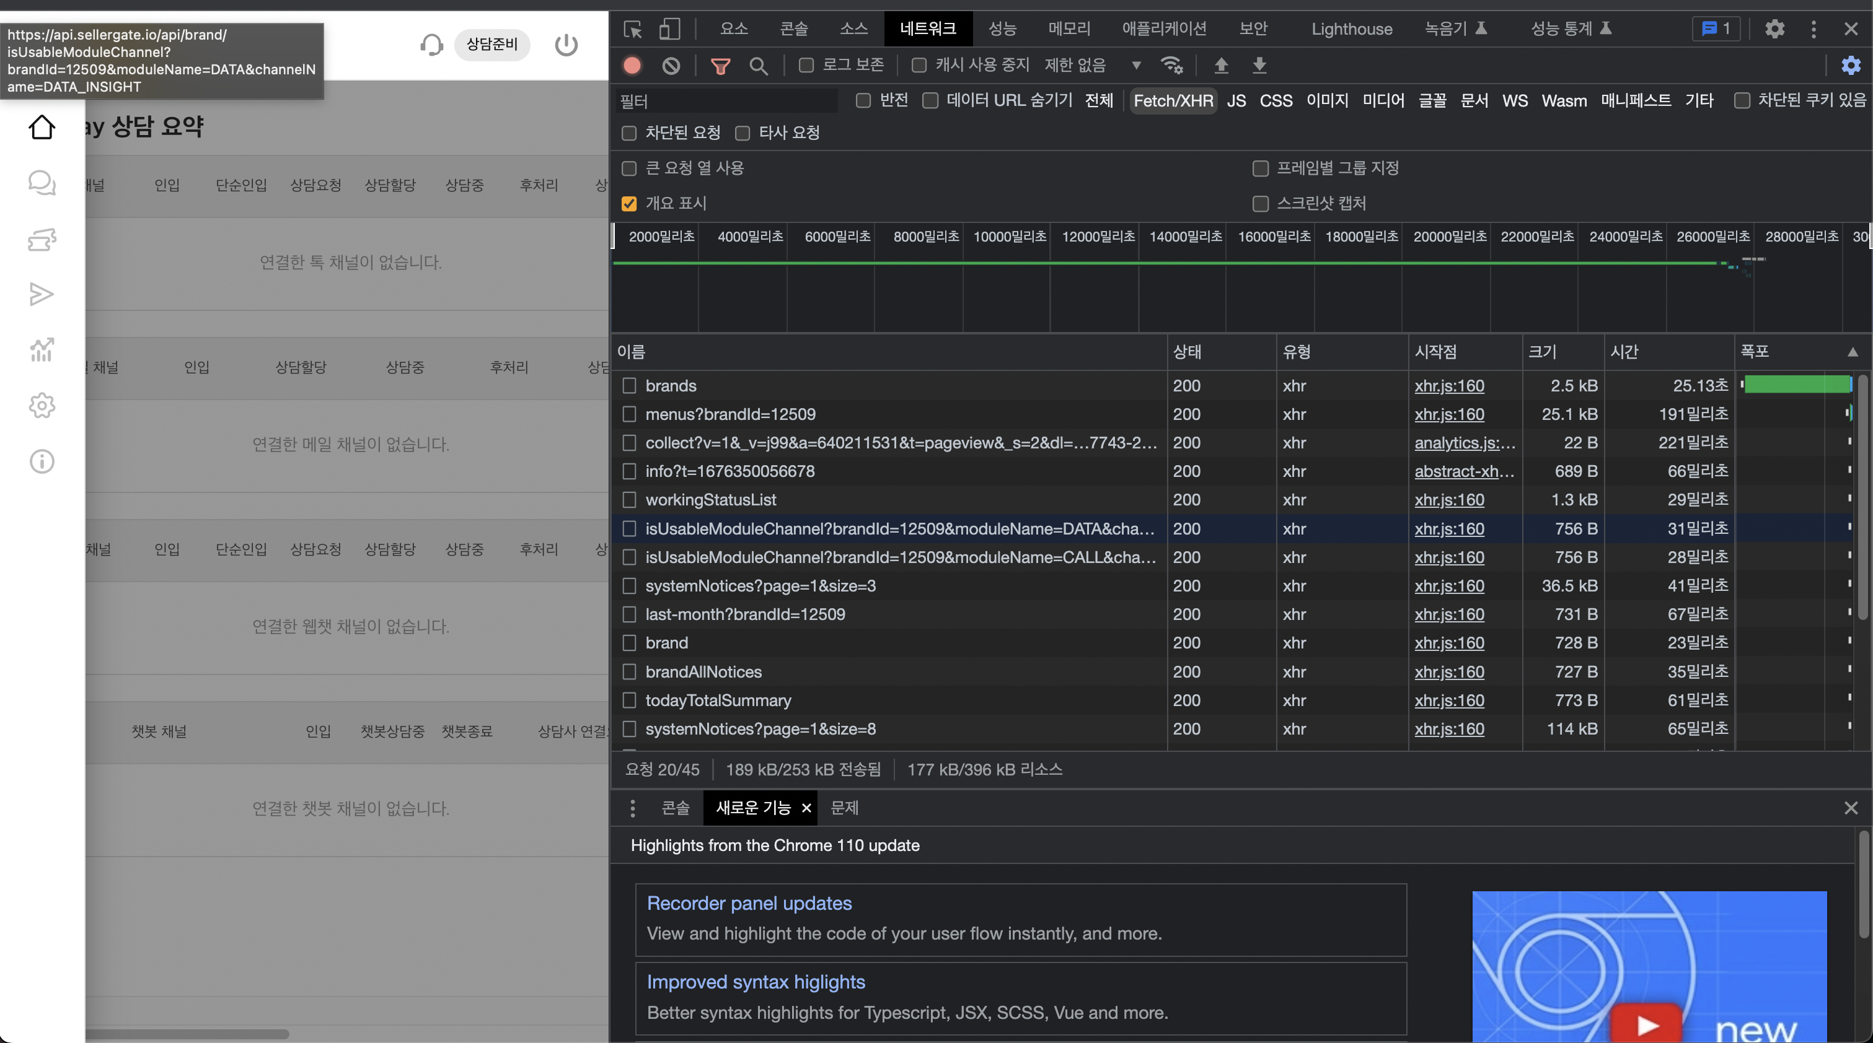Open the statistics chart sidebar icon
Image resolution: width=1873 pixels, height=1043 pixels.
coord(42,349)
